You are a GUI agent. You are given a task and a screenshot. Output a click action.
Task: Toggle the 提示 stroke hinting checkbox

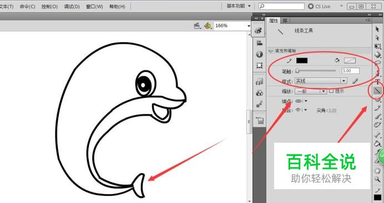tap(331, 91)
